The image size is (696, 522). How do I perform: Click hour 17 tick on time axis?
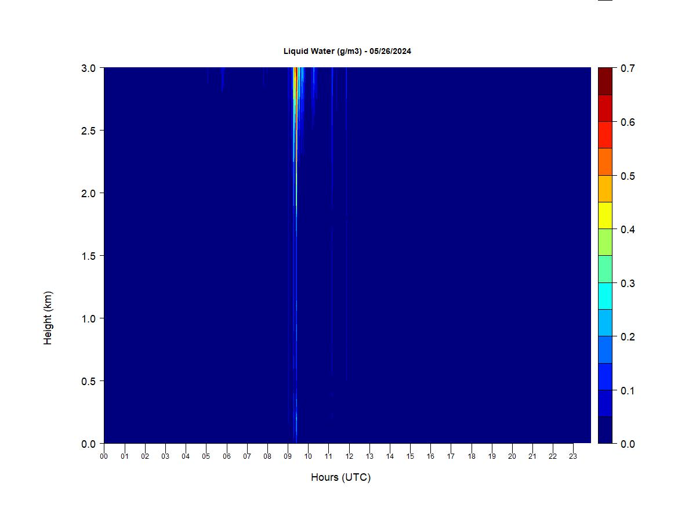point(451,456)
